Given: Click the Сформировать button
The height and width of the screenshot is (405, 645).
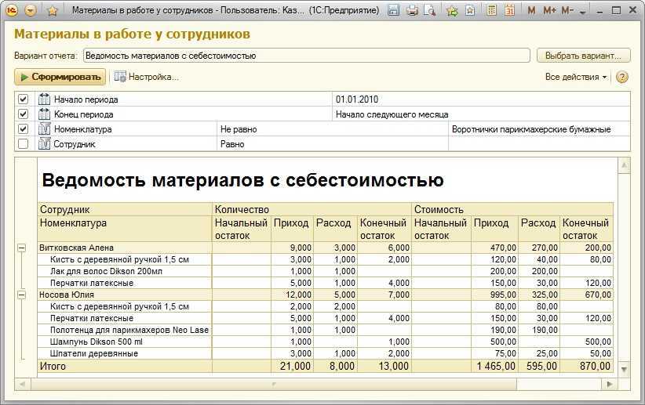Looking at the screenshot, I should click(60, 77).
